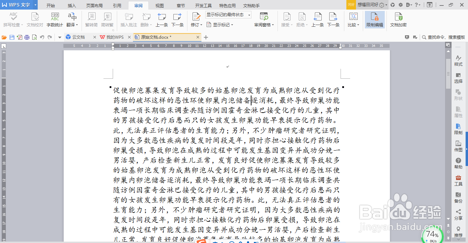Open the 样式 styles side panel
Image resolution: width=468 pixels, height=243 pixels.
coord(458,61)
